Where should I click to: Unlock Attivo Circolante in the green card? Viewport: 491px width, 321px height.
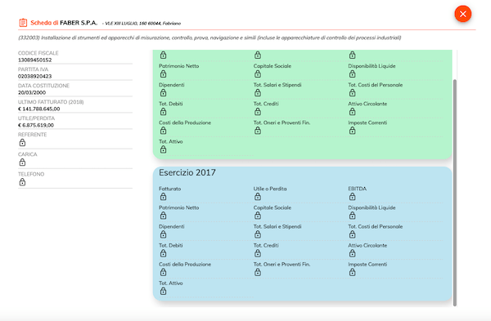click(x=352, y=112)
